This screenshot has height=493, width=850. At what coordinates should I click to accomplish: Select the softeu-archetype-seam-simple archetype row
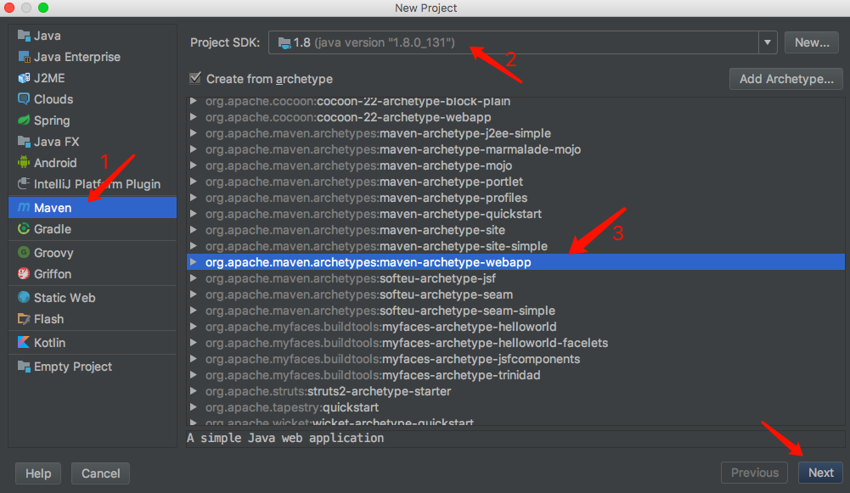[x=515, y=311]
